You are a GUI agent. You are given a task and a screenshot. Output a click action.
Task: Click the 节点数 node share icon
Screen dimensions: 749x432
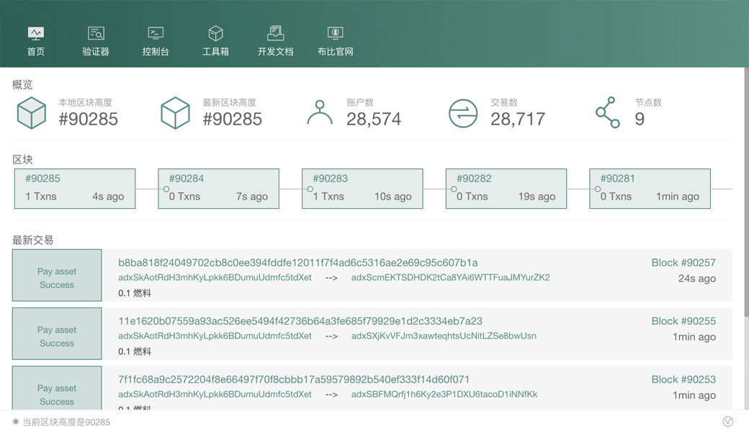click(607, 113)
